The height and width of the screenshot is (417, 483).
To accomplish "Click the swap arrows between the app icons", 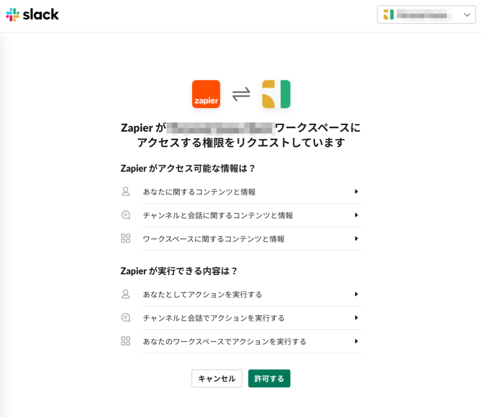I will (242, 94).
